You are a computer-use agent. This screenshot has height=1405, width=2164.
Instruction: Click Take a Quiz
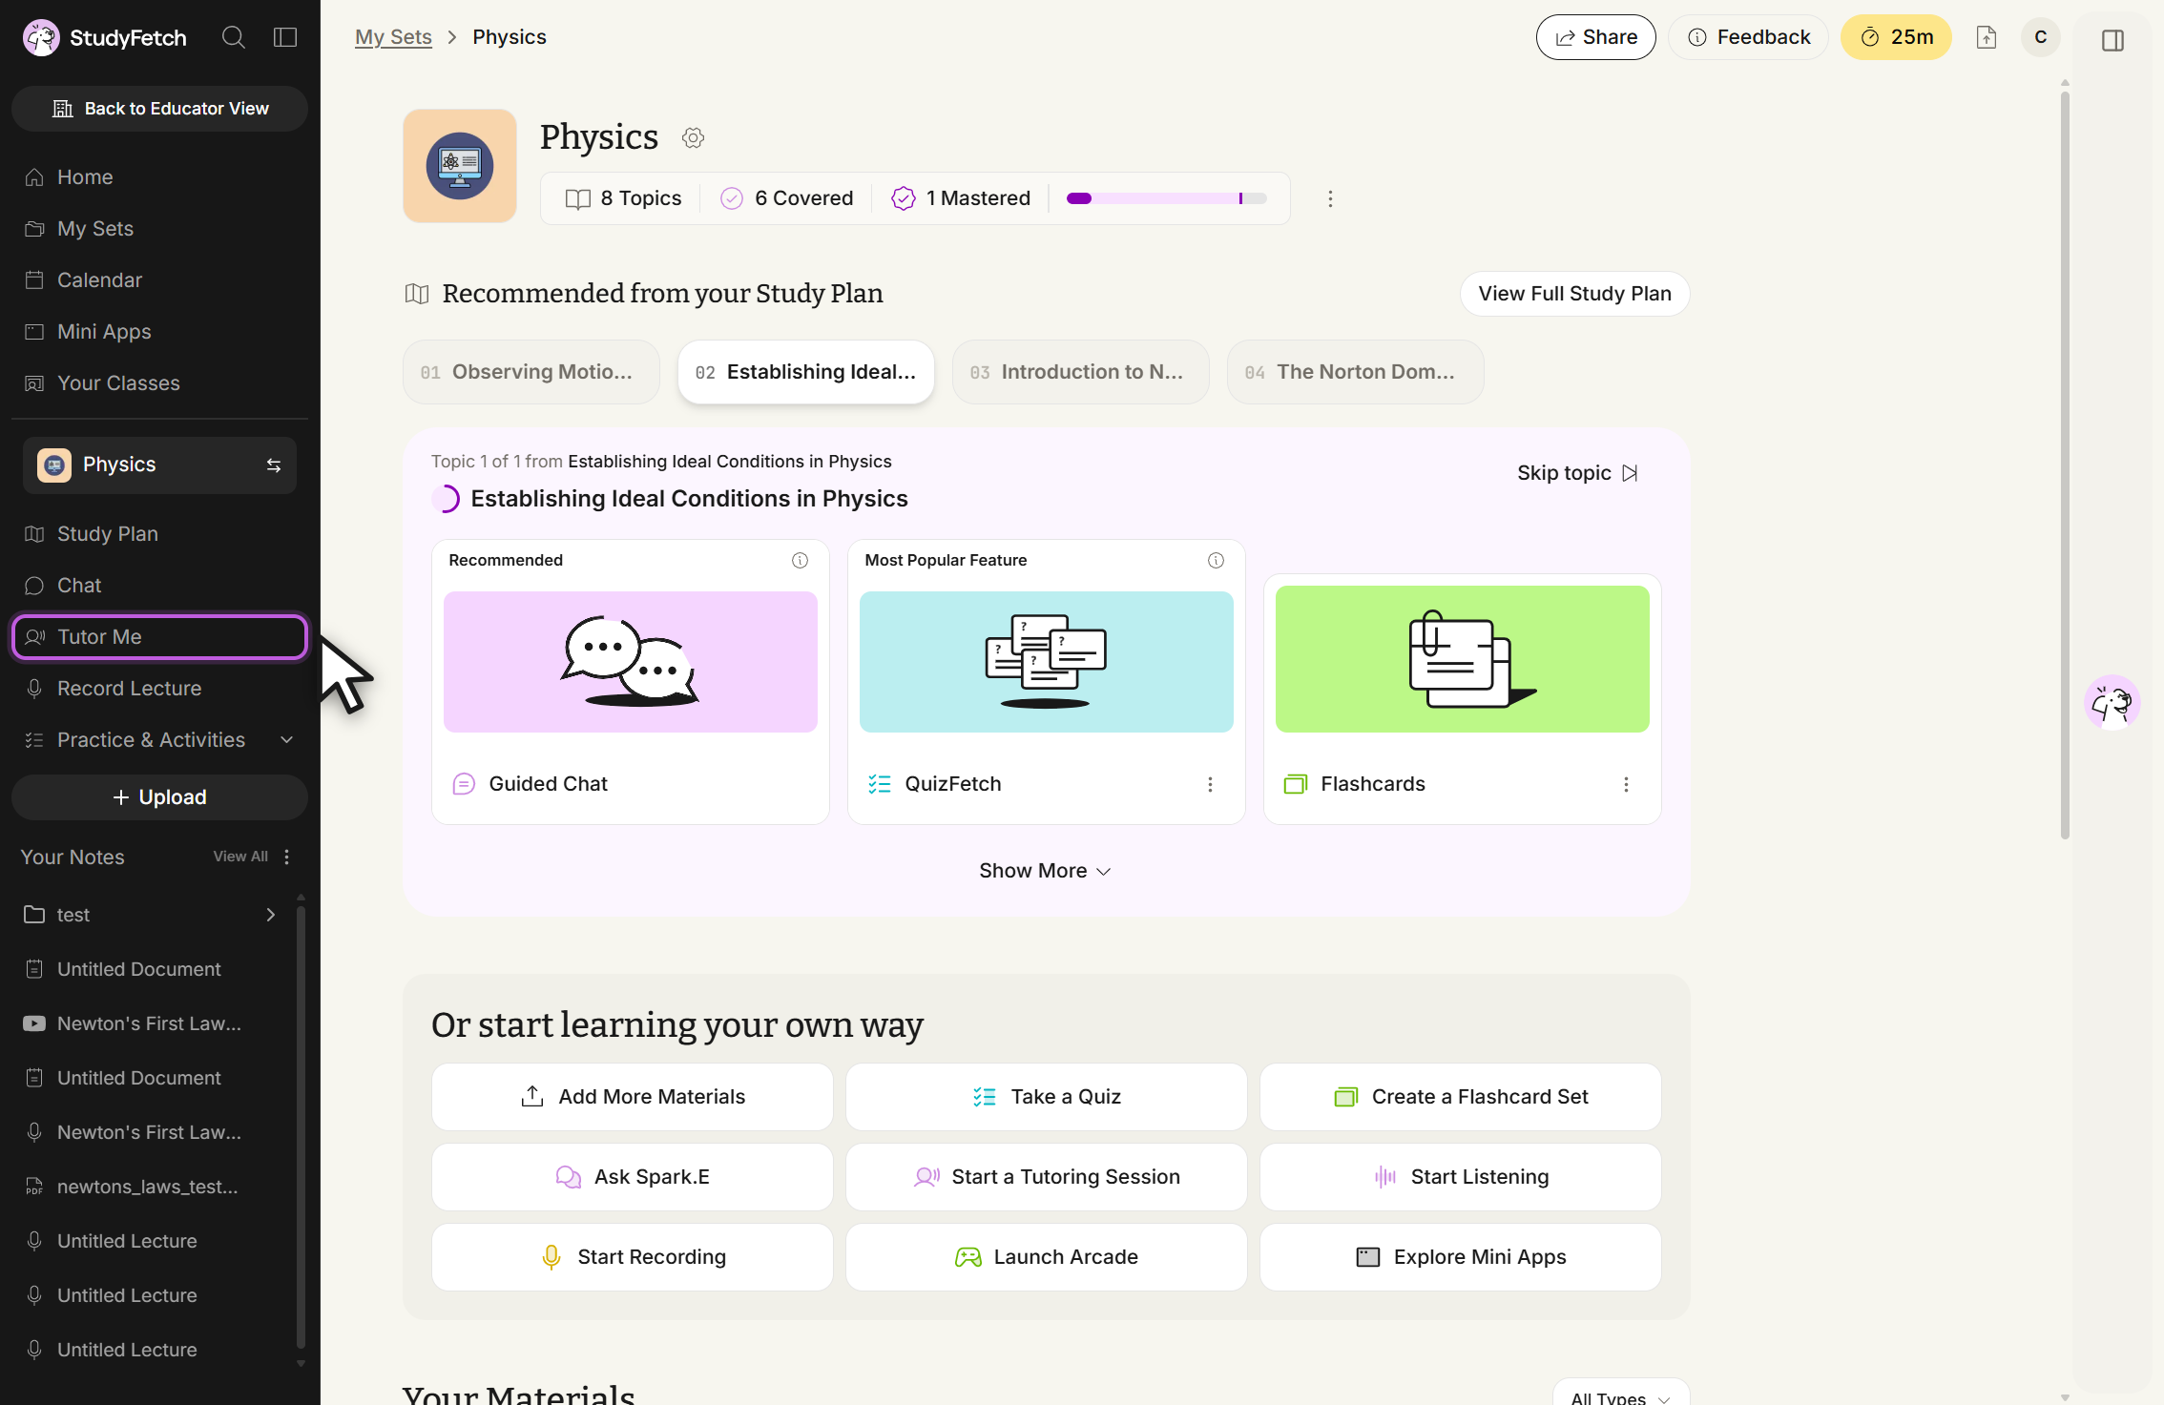click(x=1047, y=1097)
